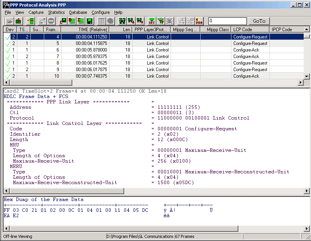Image resolution: width=311 pixels, height=241 pixels.
Task: Click frame list horizontal scrollbar thumb
Action: click(x=41, y=82)
